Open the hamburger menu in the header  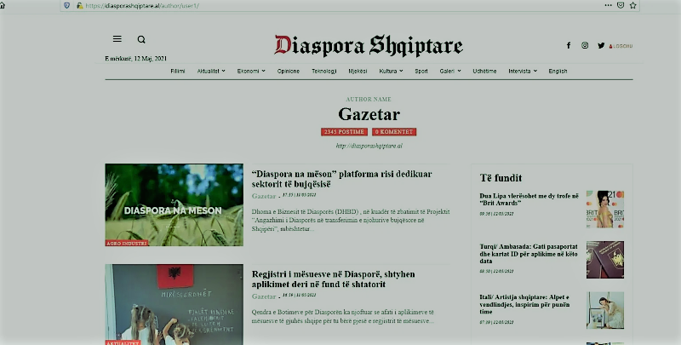coord(117,39)
